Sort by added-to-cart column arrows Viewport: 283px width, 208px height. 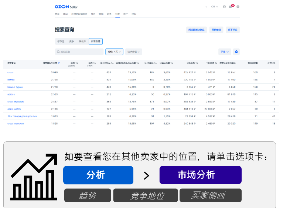(x=112, y=63)
